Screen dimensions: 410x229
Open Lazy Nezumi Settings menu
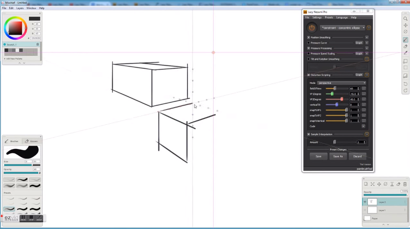pyautogui.click(x=316, y=17)
